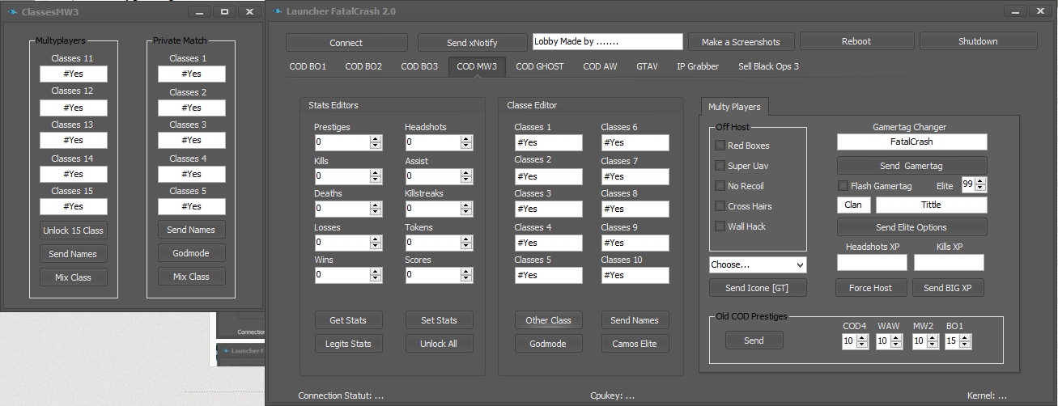
Task: Click the Camos Elite button
Action: 635,344
